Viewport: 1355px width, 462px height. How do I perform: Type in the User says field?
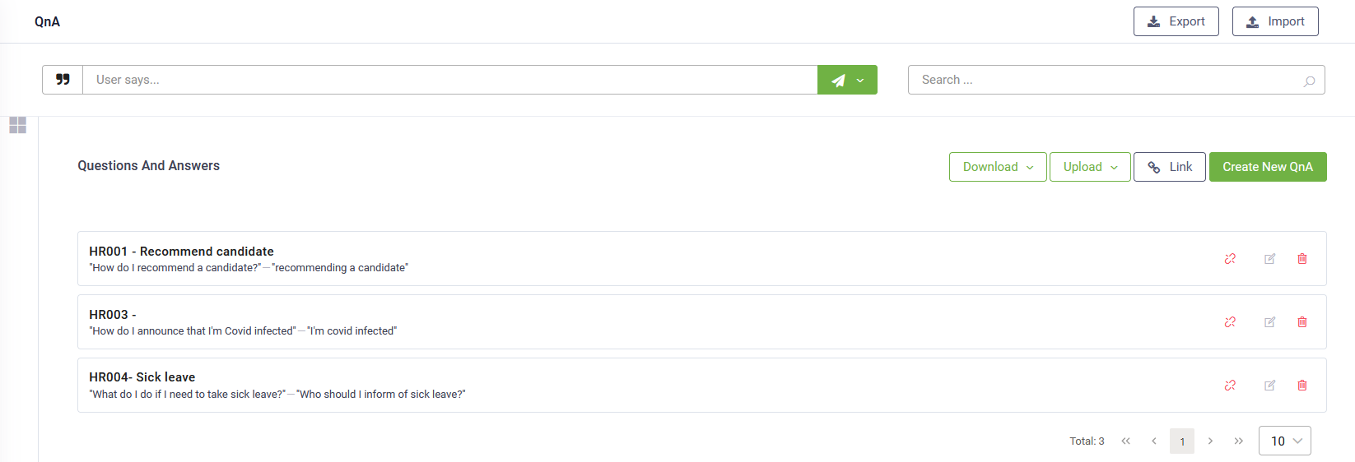coord(449,80)
